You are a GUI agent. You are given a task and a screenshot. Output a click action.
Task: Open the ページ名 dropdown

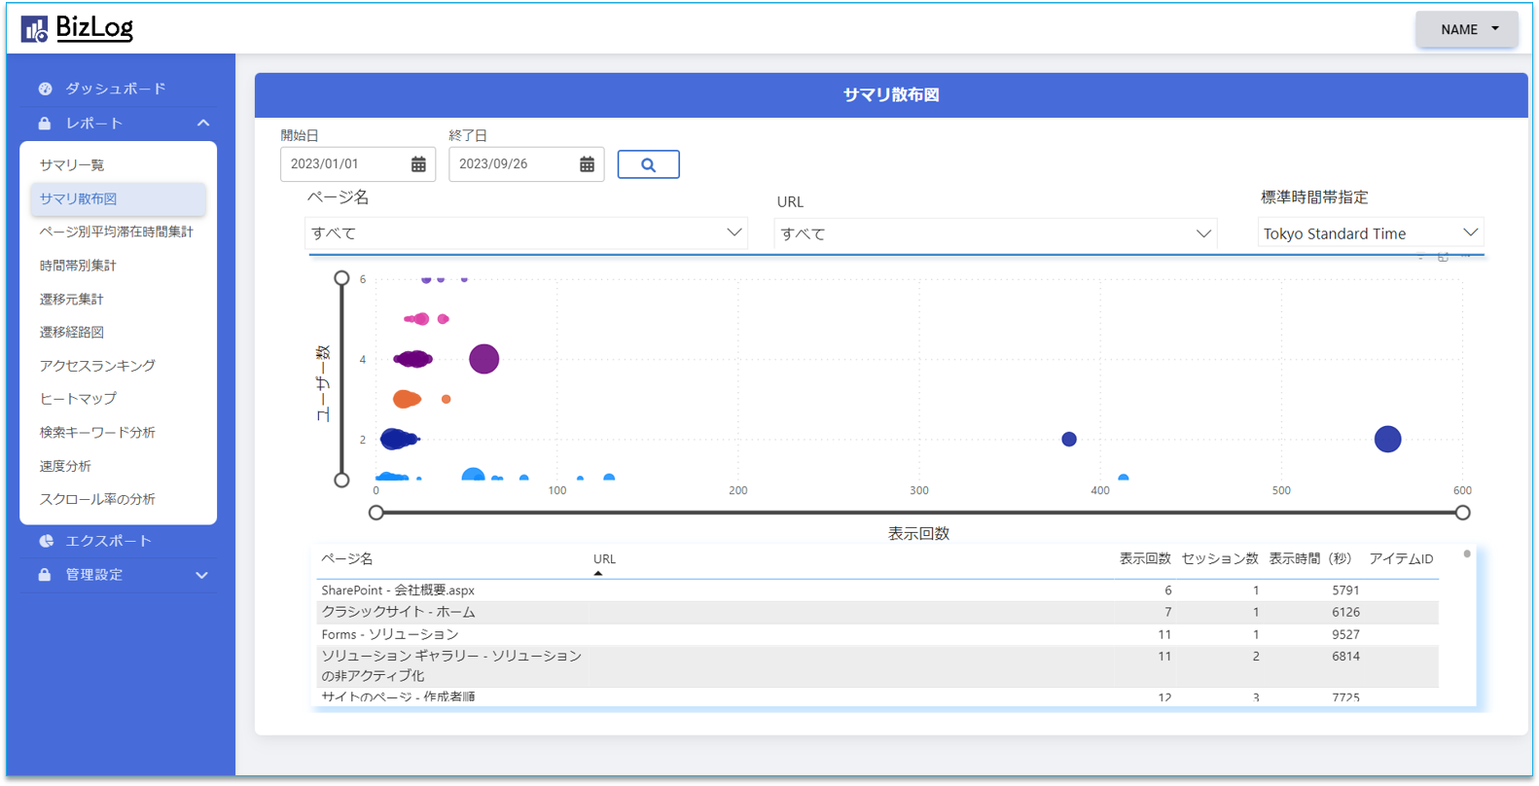526,233
